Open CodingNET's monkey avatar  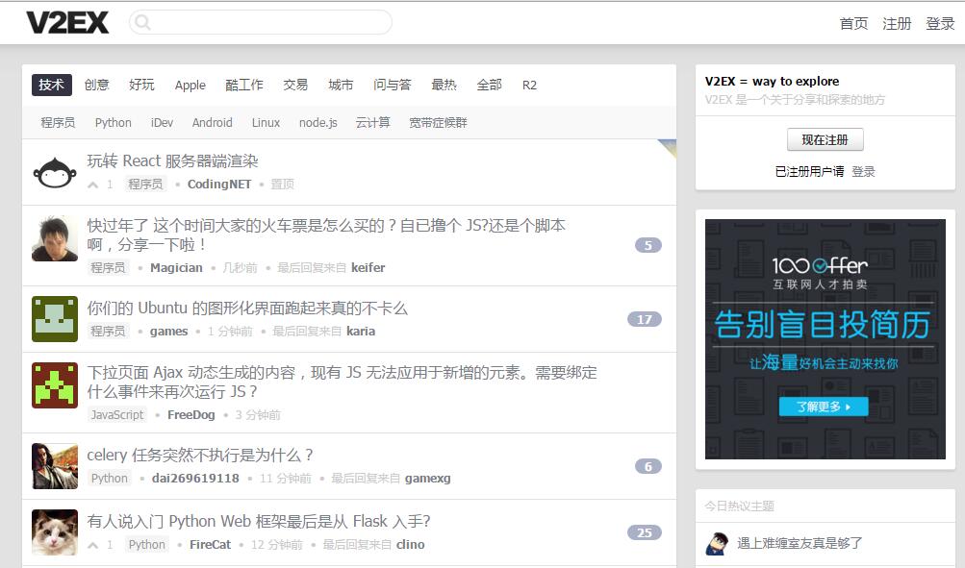pos(55,172)
